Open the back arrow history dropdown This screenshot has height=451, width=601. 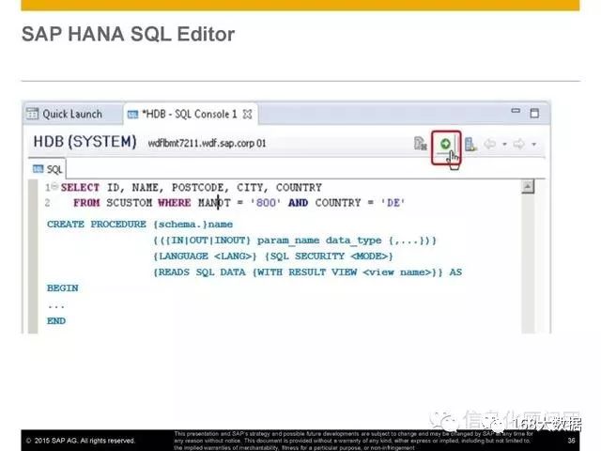point(505,145)
